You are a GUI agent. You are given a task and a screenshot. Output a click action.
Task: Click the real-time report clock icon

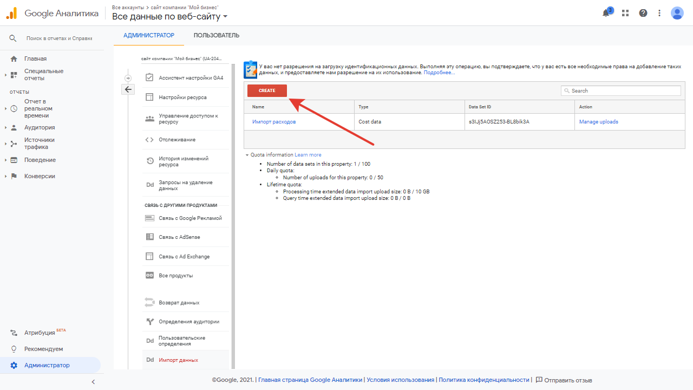click(14, 108)
